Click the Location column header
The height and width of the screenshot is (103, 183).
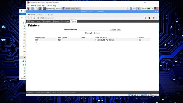pyautogui.click(x=82, y=37)
